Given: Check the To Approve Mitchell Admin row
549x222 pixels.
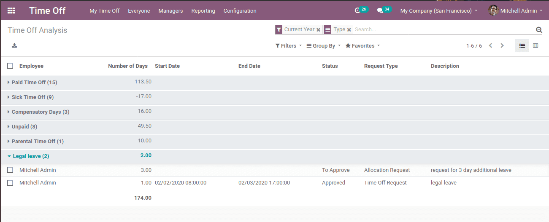Looking at the screenshot, I should tap(10, 170).
